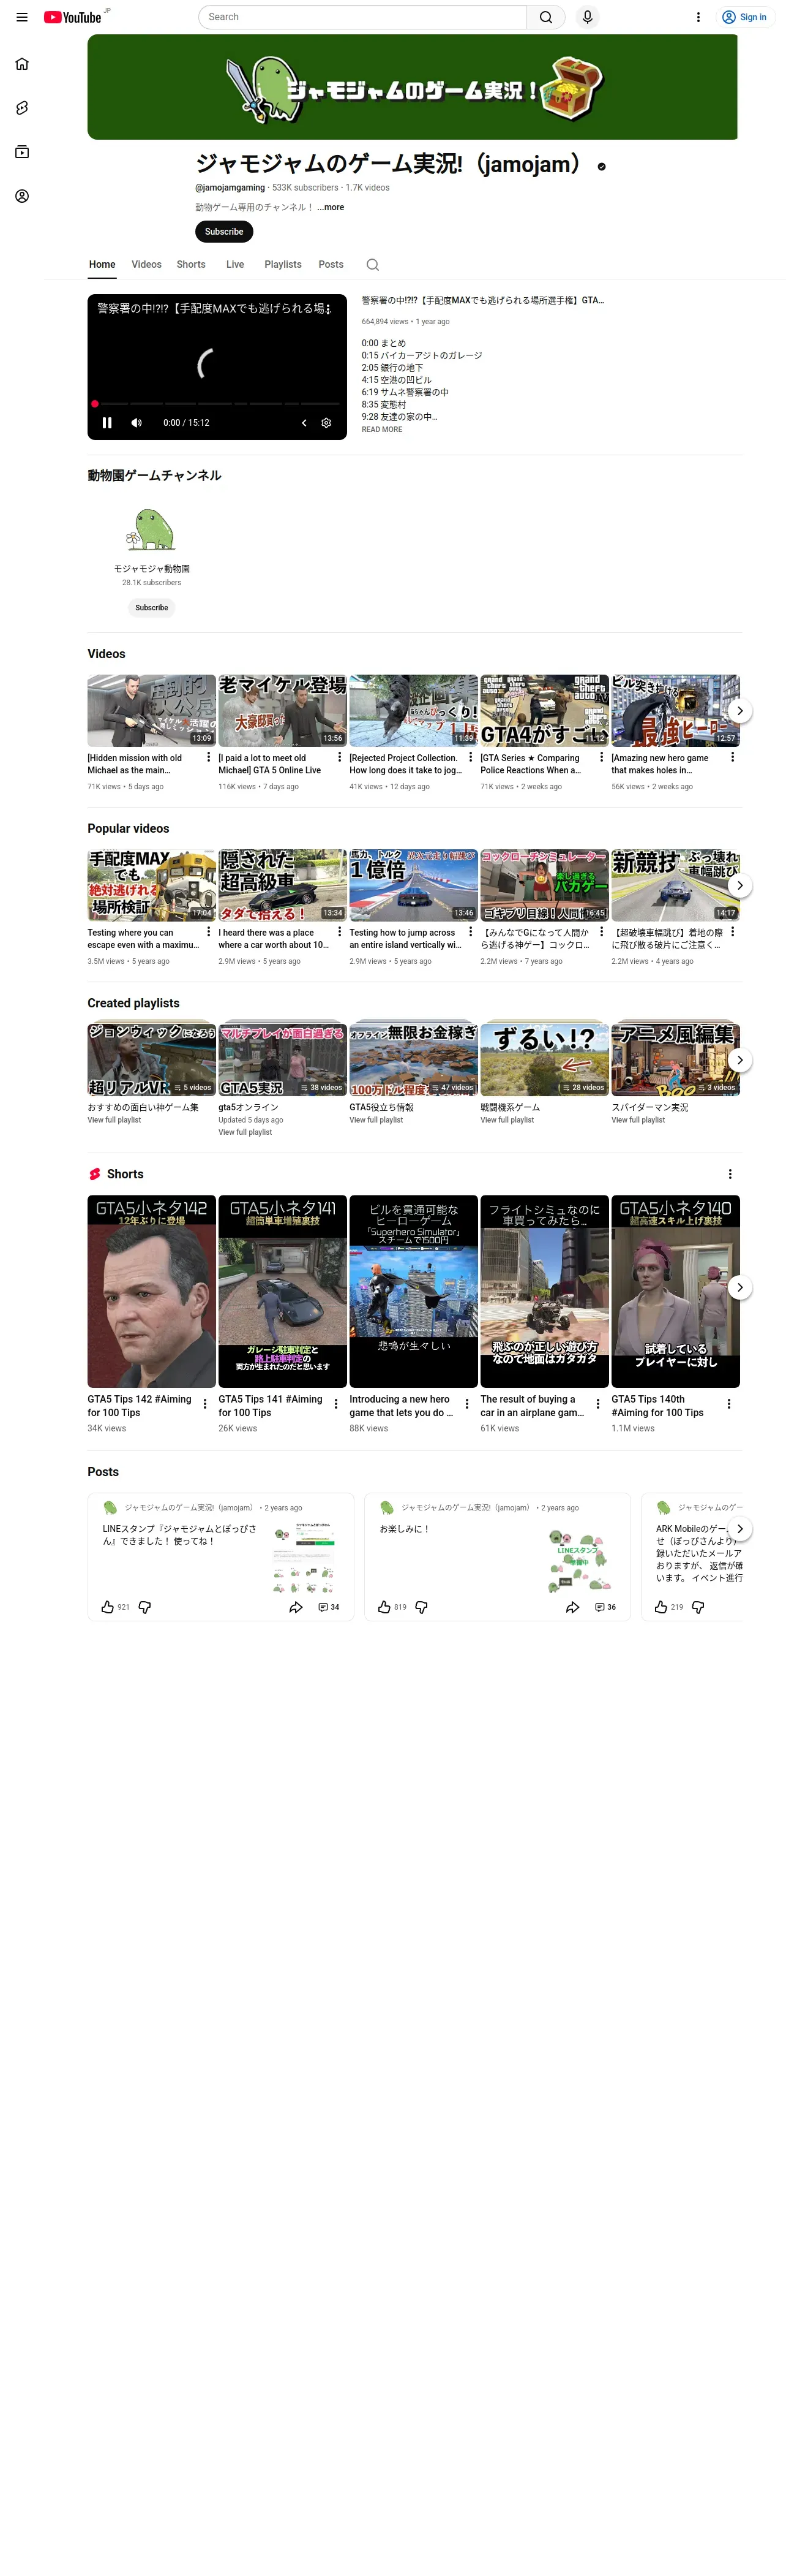Start voice search with microphone icon
The image size is (786, 2576).
[x=587, y=17]
